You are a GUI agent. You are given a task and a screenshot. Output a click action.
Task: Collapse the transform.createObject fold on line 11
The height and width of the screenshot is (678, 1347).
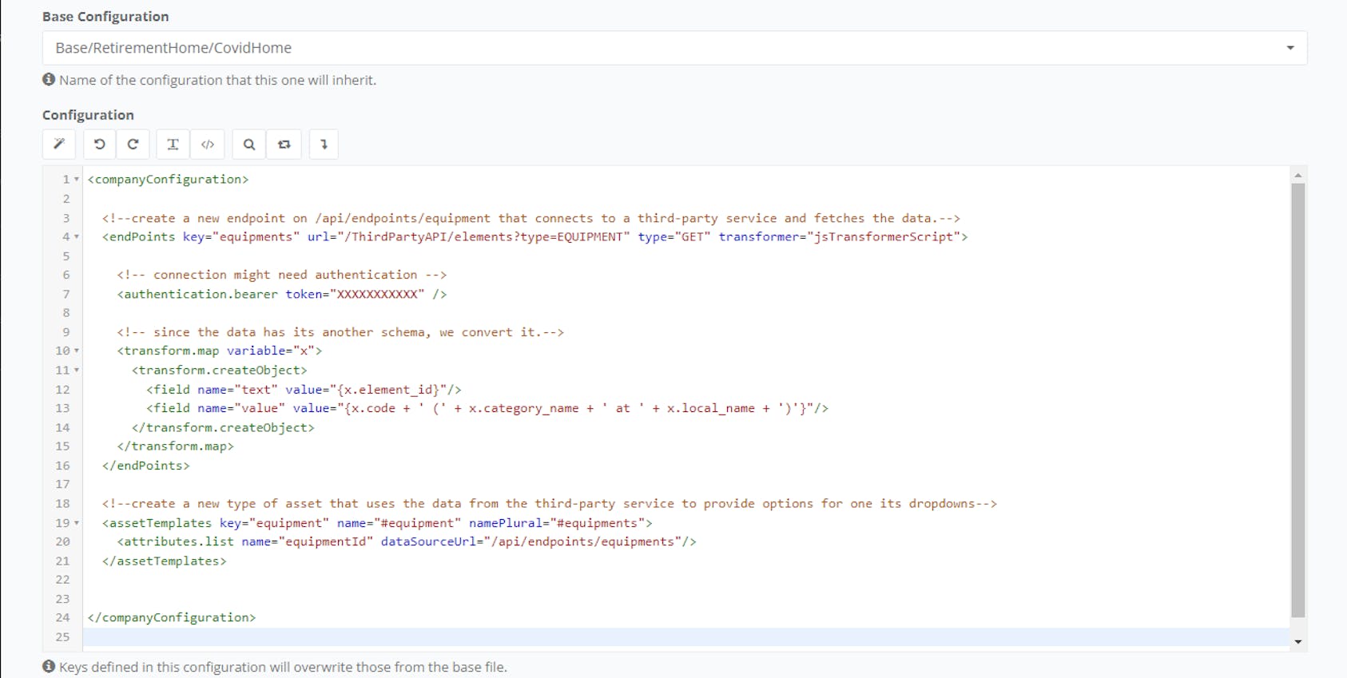point(77,371)
